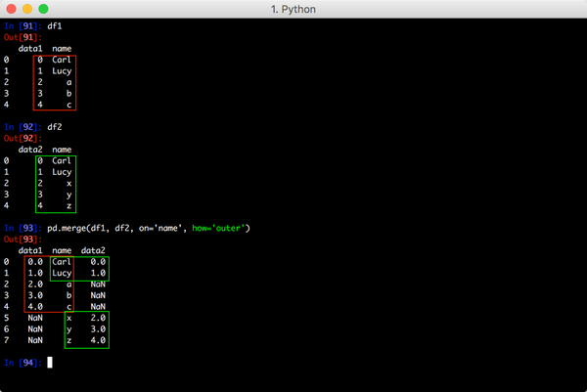Click the 'df1' command after In [91]
This screenshot has height=392, width=587.
pyautogui.click(x=55, y=23)
